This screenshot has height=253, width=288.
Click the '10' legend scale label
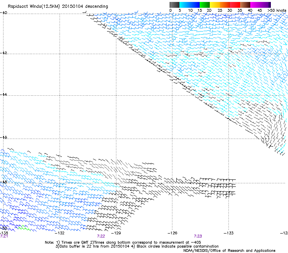pos(190,10)
